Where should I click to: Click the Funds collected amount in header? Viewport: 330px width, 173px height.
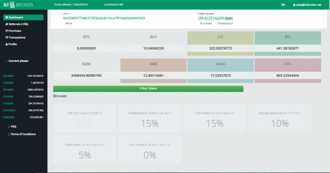(x=71, y=4)
